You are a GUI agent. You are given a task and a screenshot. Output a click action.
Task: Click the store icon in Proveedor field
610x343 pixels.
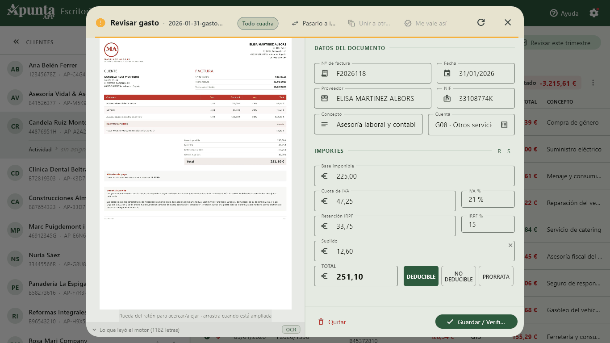tap(325, 98)
